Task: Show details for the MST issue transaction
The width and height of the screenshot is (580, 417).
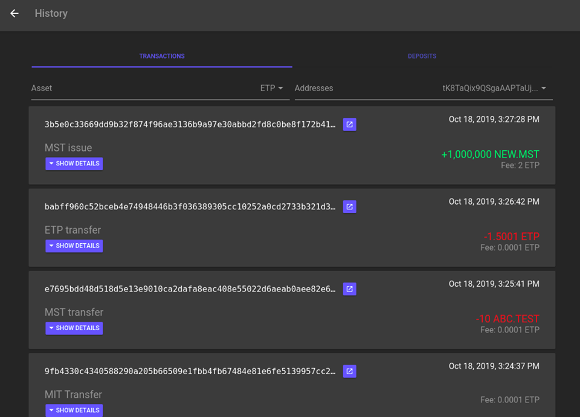Action: tap(74, 164)
